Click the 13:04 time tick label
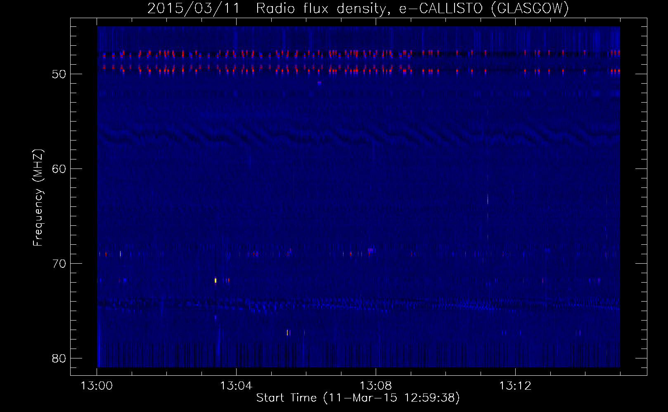The height and width of the screenshot is (412, 668). 237,386
